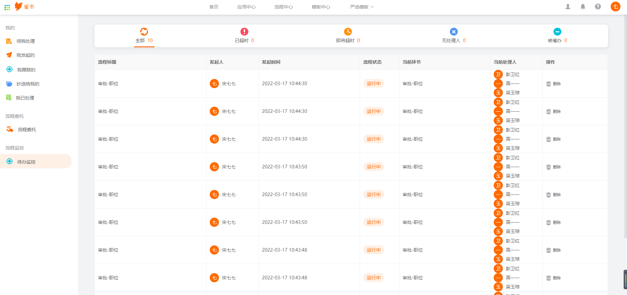The height and width of the screenshot is (295, 627).
Task: Click the teal minus icon above 被催办
Action: point(557,32)
